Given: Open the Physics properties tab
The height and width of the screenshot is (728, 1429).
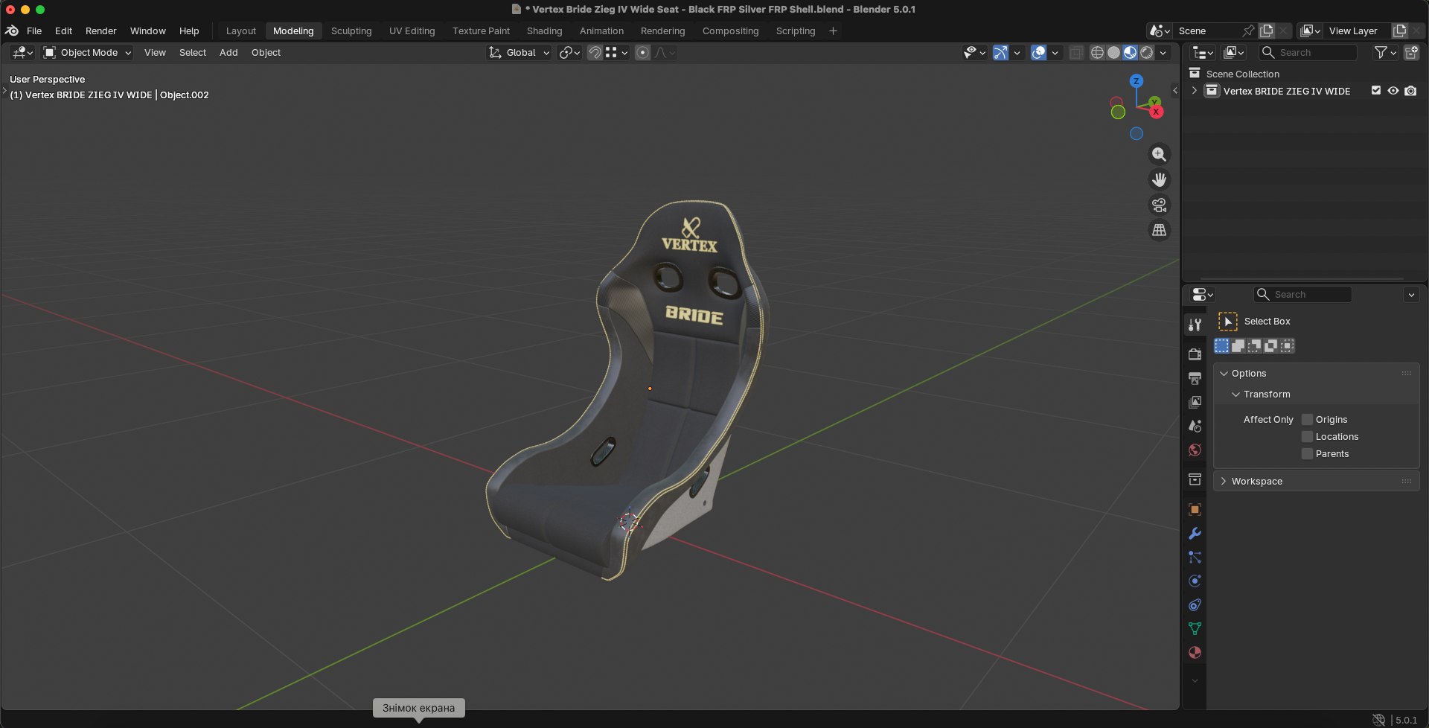Looking at the screenshot, I should tap(1195, 581).
